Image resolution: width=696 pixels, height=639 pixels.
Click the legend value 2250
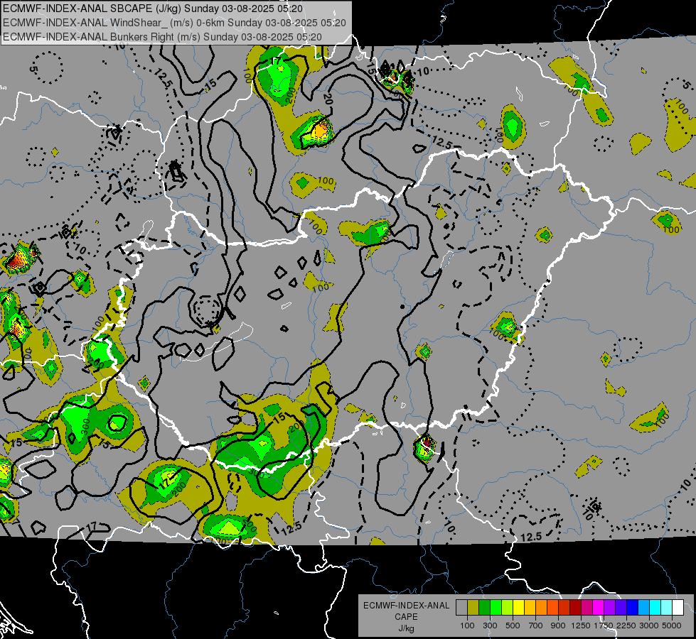point(626,626)
